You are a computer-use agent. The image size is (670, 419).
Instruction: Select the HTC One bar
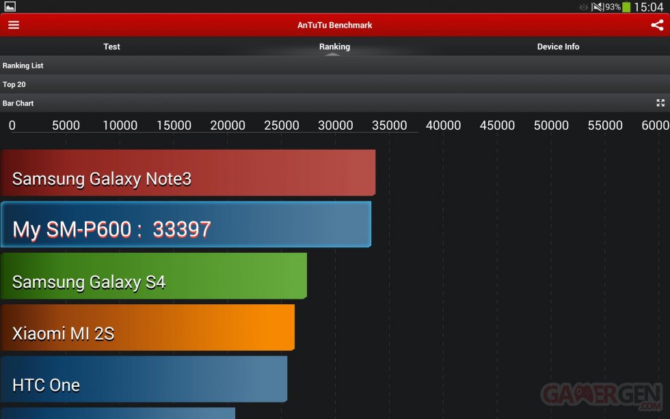pyautogui.click(x=144, y=379)
